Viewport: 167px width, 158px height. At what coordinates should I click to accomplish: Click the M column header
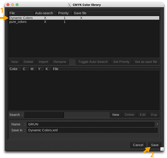(33, 69)
